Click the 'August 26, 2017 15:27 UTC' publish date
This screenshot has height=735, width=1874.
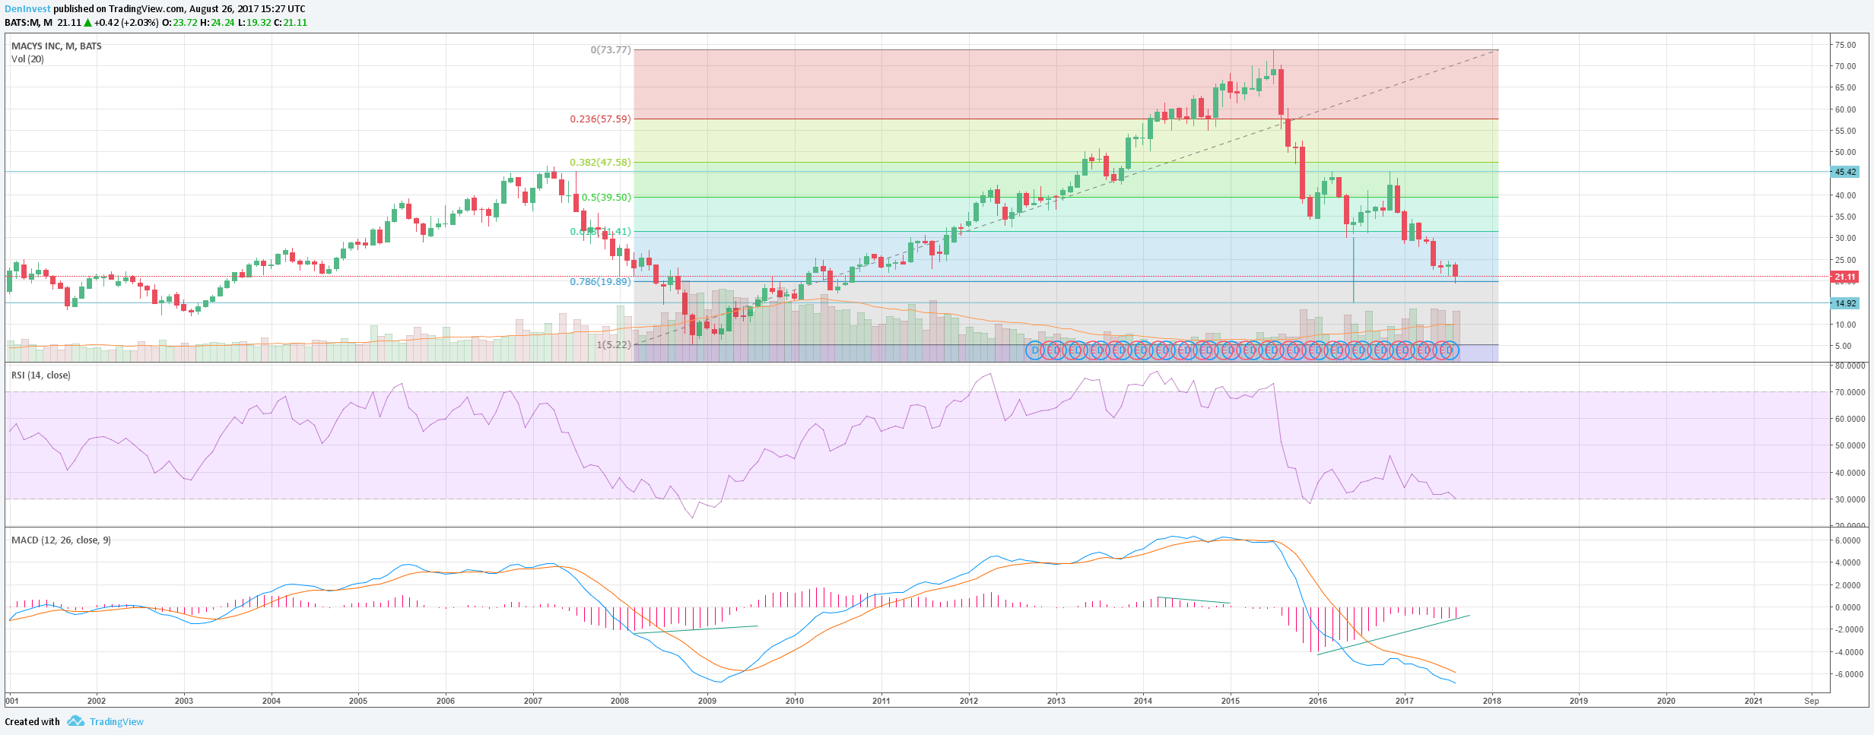click(247, 9)
